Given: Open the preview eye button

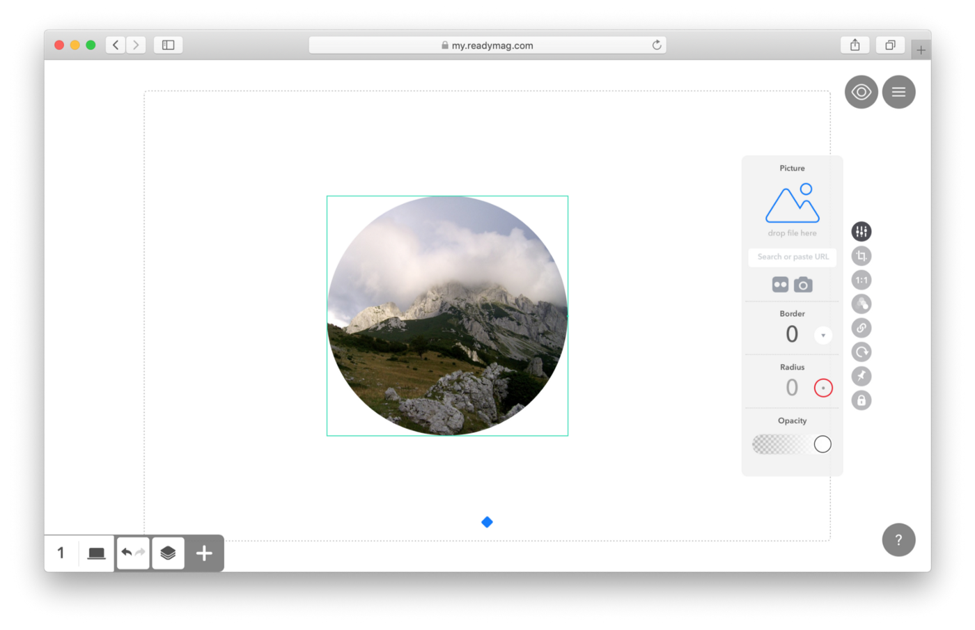Looking at the screenshot, I should coord(861,92).
